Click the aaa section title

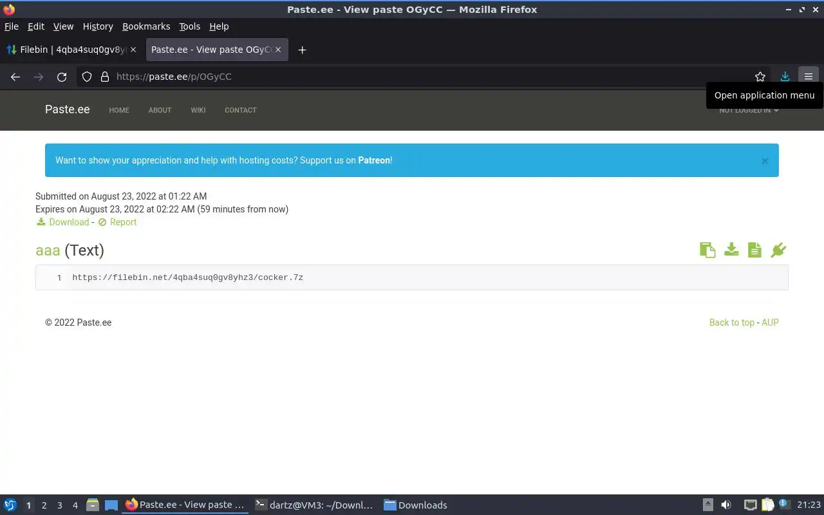(x=48, y=250)
